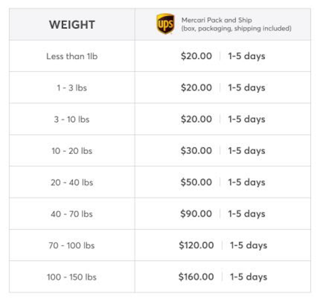317x299 pixels.
Task: Click 1-5 days in the 100 - 150 lbs row
Action: pos(248,277)
